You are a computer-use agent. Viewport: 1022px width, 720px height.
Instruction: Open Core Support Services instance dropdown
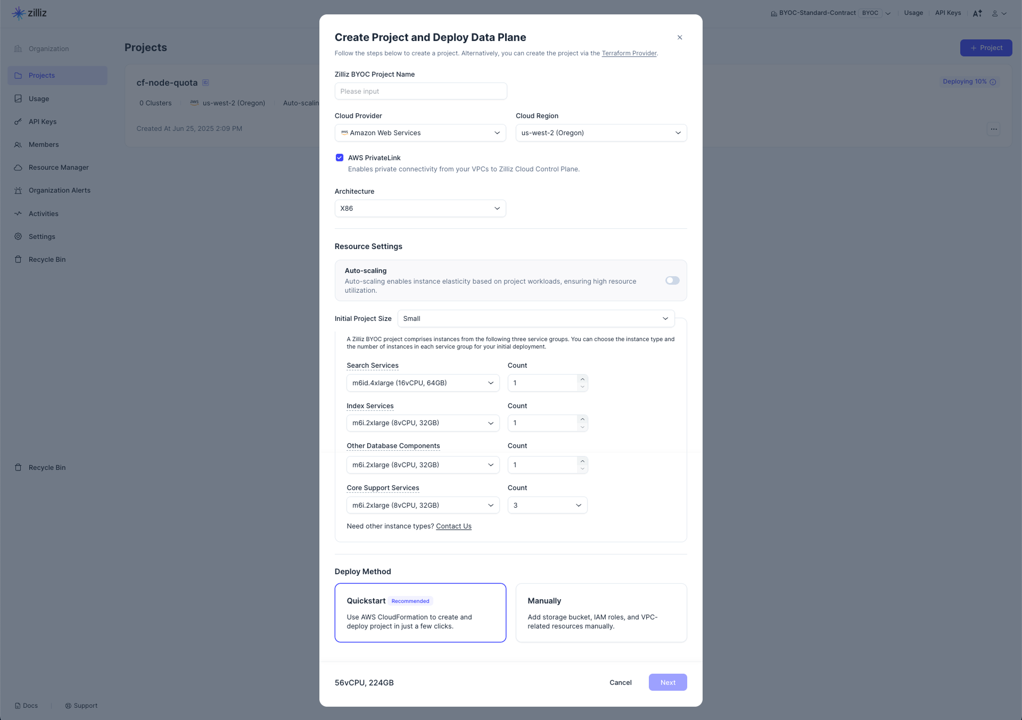(x=423, y=505)
